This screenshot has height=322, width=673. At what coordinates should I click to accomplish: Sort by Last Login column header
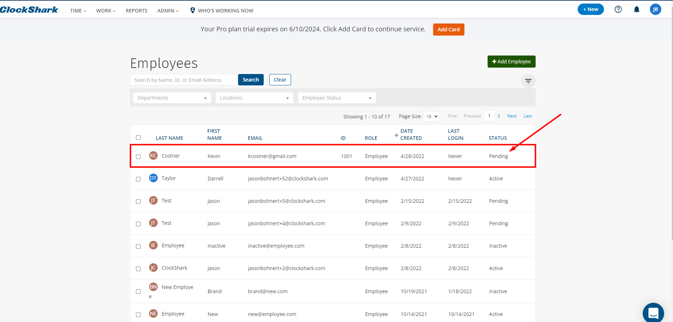[456, 134]
